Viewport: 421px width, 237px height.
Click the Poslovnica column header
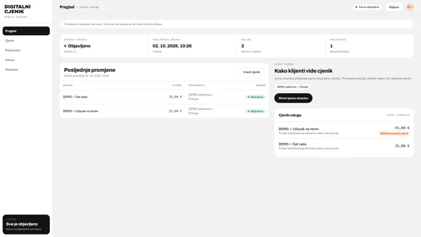point(197,85)
